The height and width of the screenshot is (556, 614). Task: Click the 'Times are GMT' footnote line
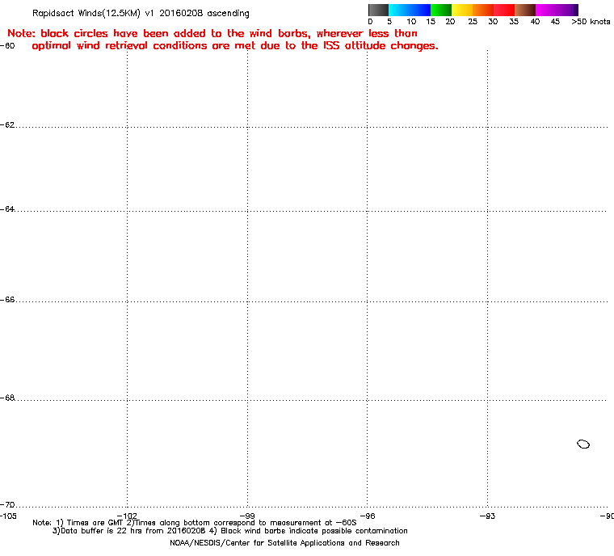tap(195, 523)
